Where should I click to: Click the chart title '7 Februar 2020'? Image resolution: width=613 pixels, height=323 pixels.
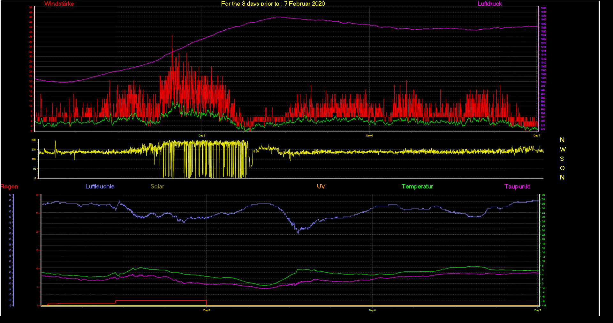pos(305,4)
